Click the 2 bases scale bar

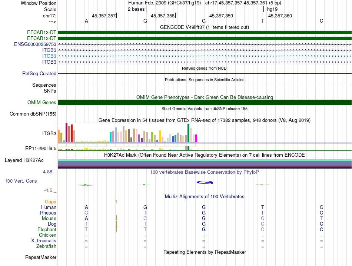click(205, 9)
